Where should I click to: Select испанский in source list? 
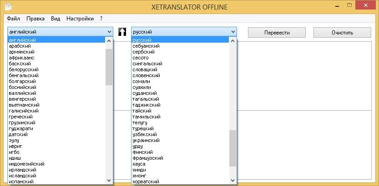[56, 181]
